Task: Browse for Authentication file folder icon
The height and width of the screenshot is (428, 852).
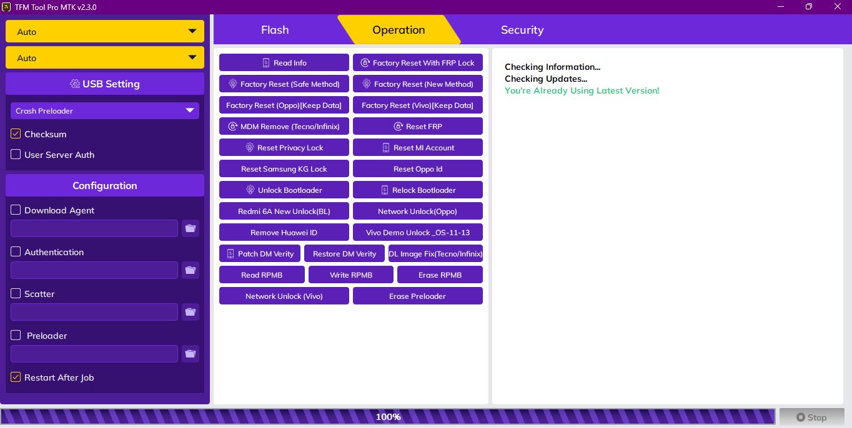Action: pos(191,270)
